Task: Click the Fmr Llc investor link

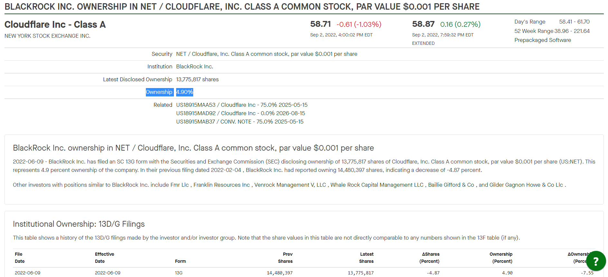Action: tap(180, 185)
